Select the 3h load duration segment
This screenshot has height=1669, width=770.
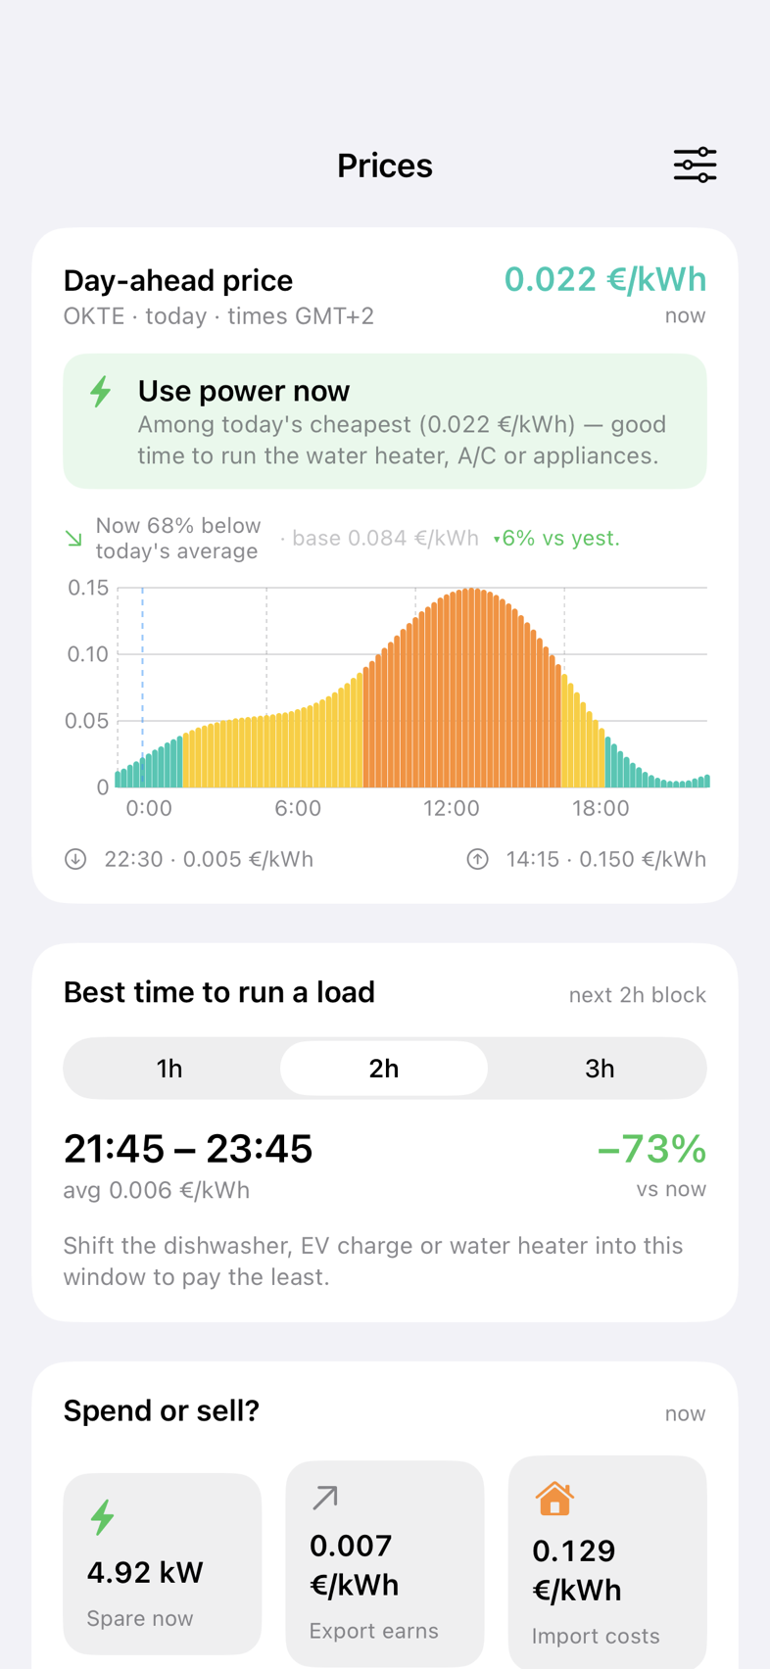[x=600, y=1068]
